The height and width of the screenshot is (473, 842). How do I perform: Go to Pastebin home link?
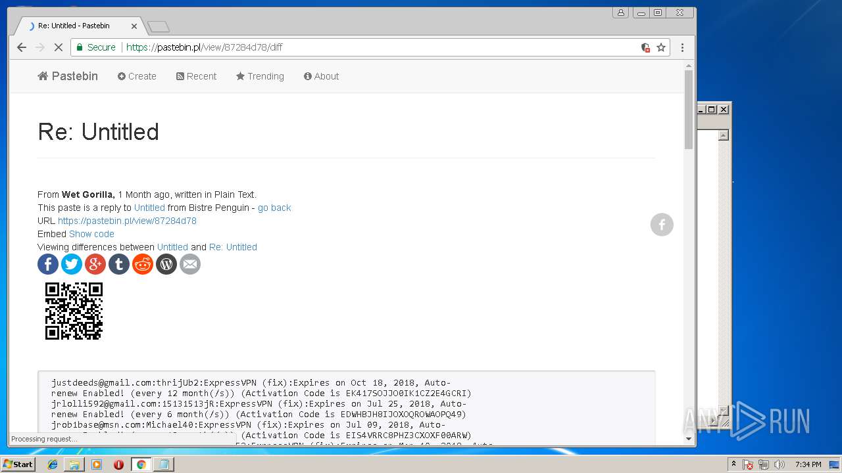(x=68, y=76)
